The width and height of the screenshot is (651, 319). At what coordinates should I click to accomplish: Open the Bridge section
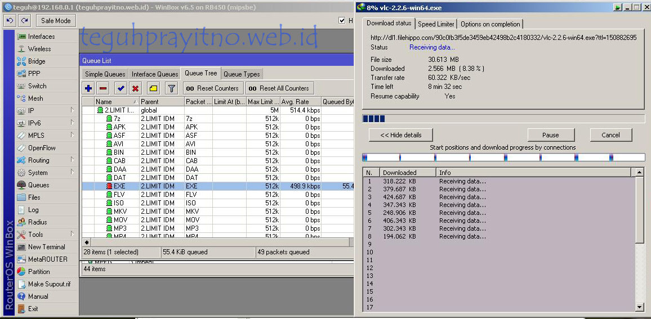tap(37, 61)
